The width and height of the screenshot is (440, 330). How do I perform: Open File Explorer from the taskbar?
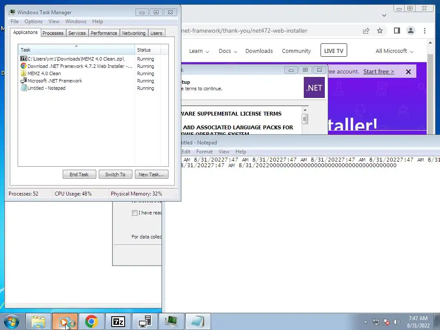point(38,321)
